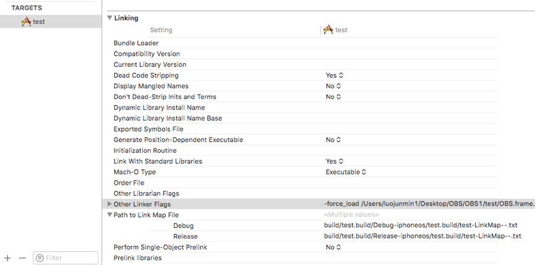Click the filter icon in the filter field
This screenshot has width=535, height=265.
(40, 258)
